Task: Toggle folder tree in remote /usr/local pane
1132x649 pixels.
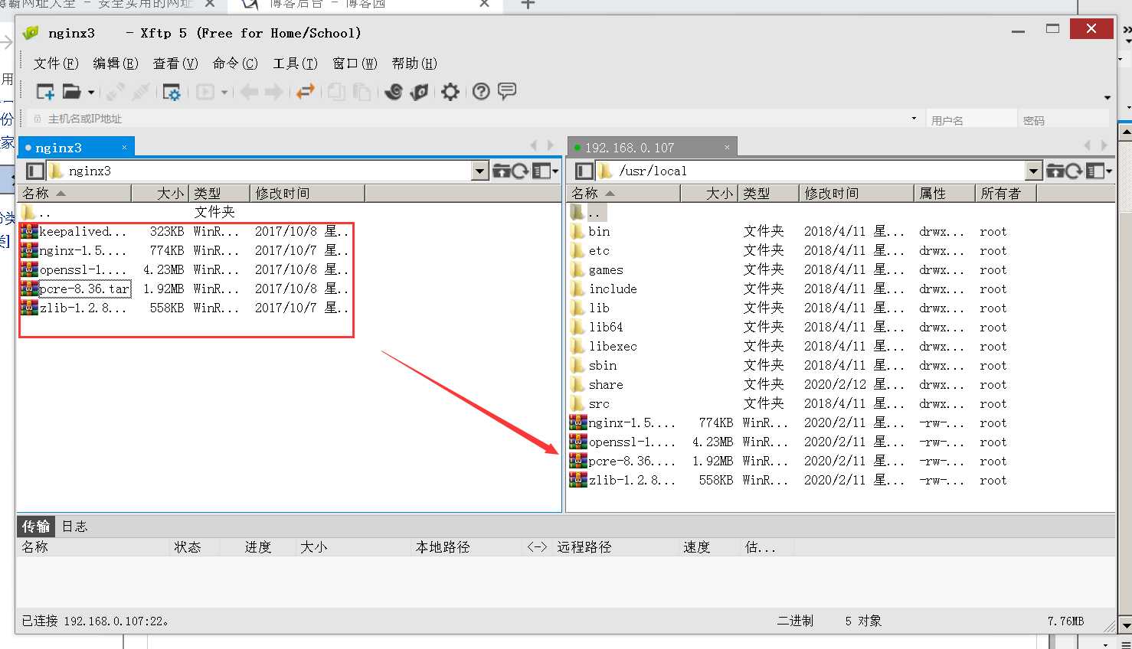Action: (584, 171)
